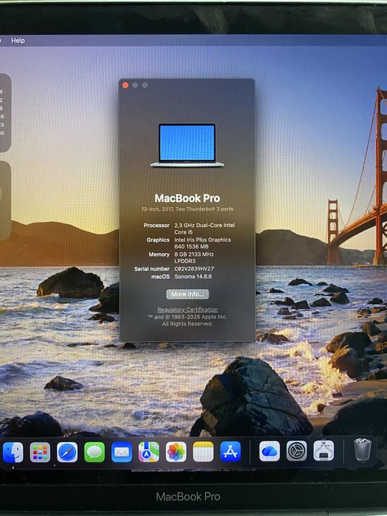Screen dimensions: 387x516
Task: Select the serial number C02V2839HV27
Action: (194, 269)
